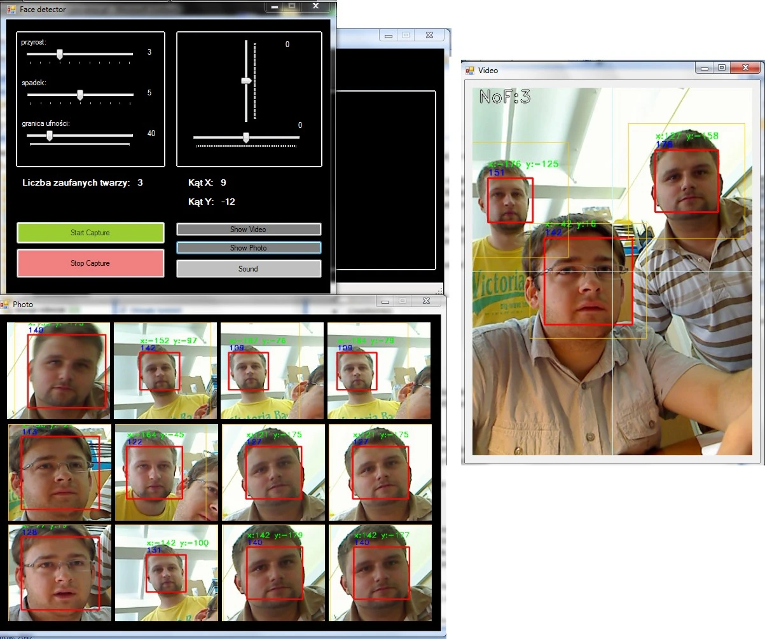Click the Video window title icon
Viewport: 765px width, 639px height.
pos(470,71)
